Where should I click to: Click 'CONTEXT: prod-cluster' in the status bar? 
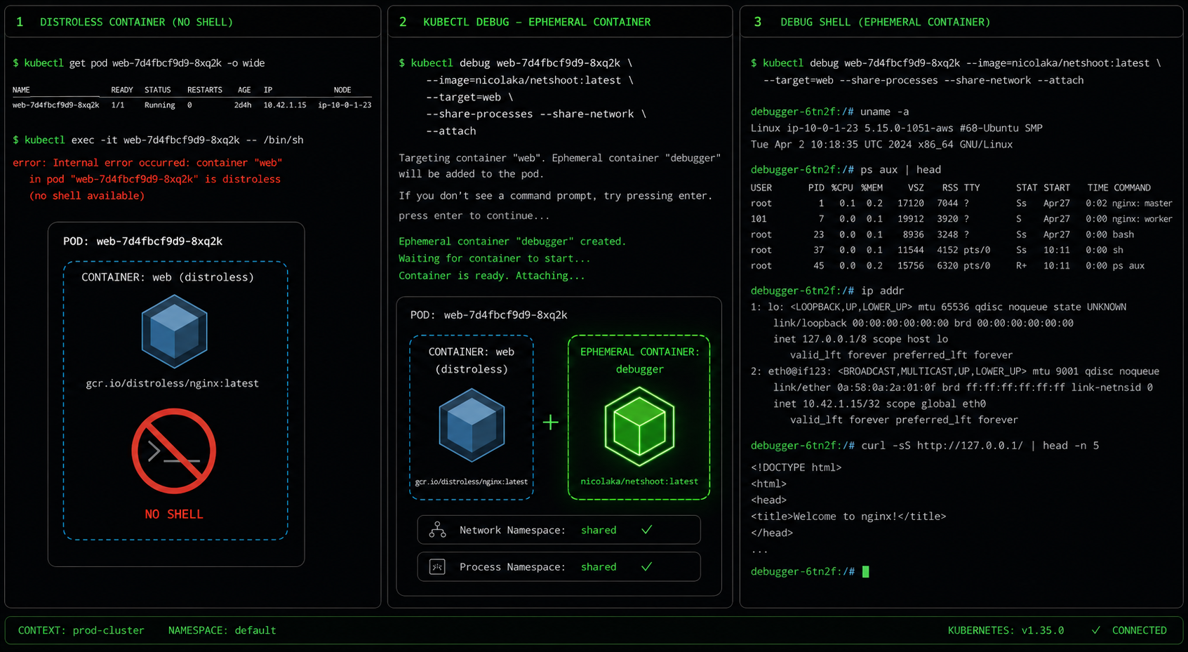point(81,630)
